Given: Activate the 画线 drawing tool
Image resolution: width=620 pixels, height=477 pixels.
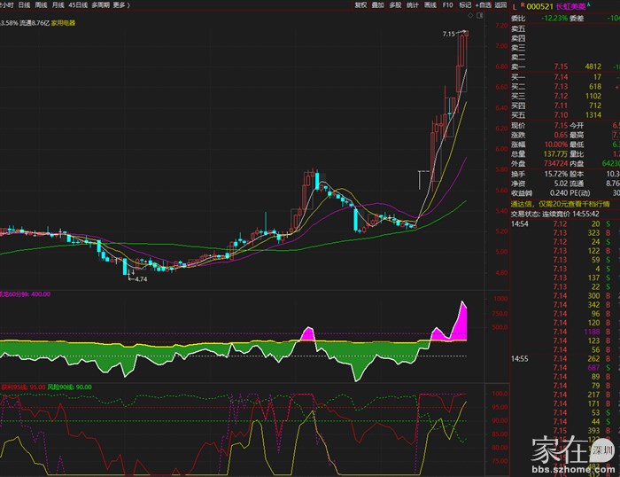Looking at the screenshot, I should (x=430, y=5).
